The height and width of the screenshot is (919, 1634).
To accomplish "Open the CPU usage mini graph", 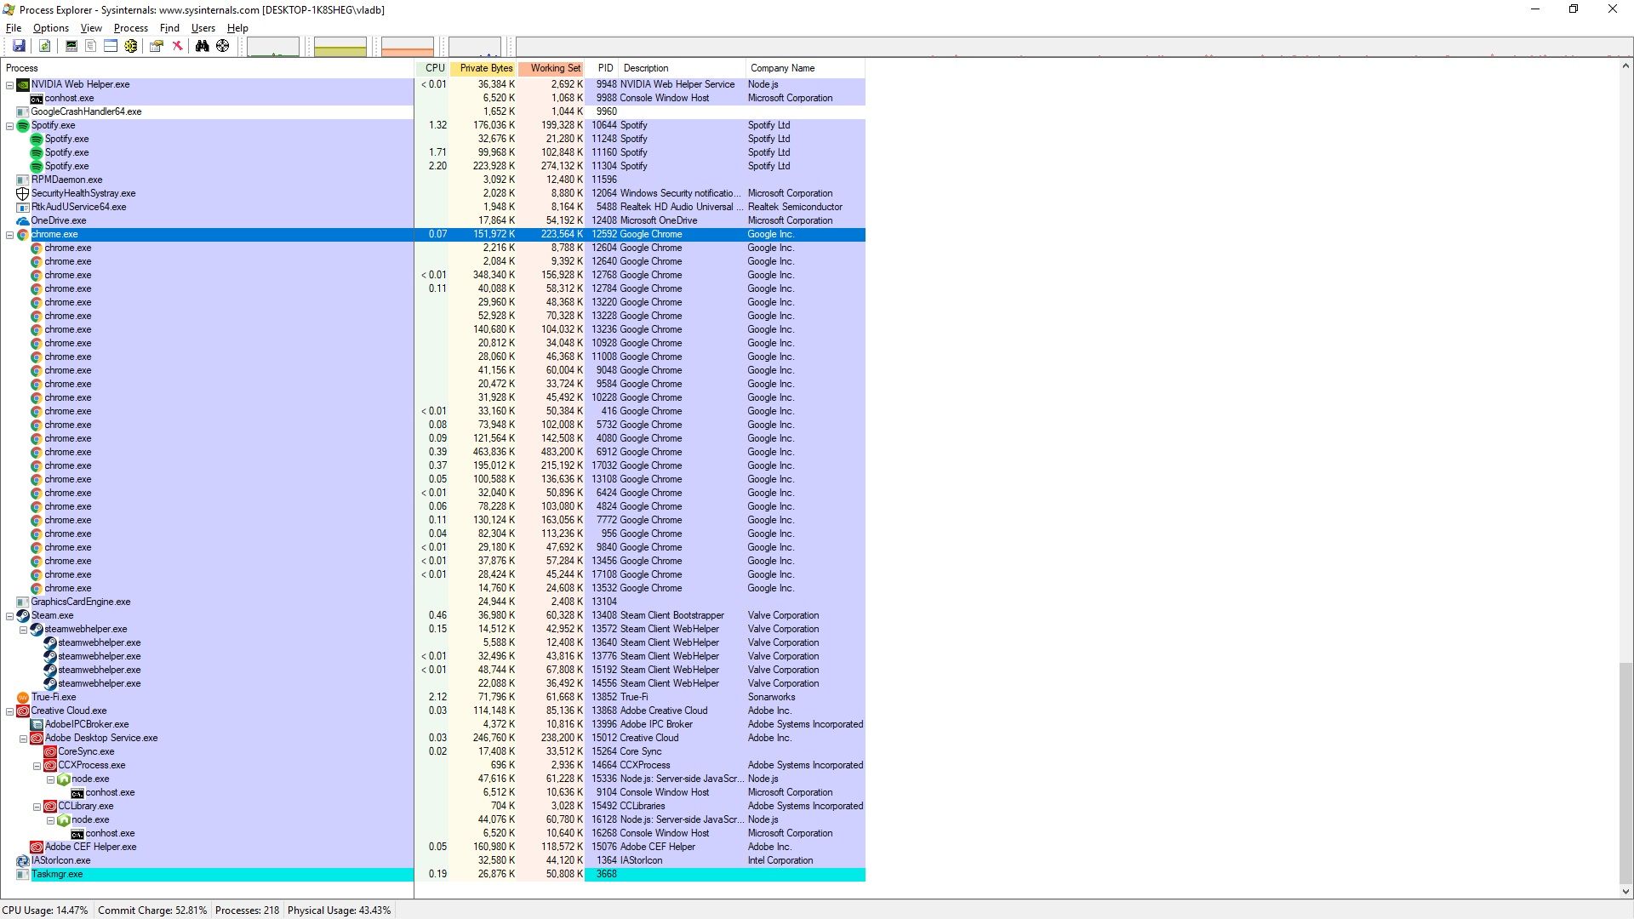I will [x=273, y=47].
